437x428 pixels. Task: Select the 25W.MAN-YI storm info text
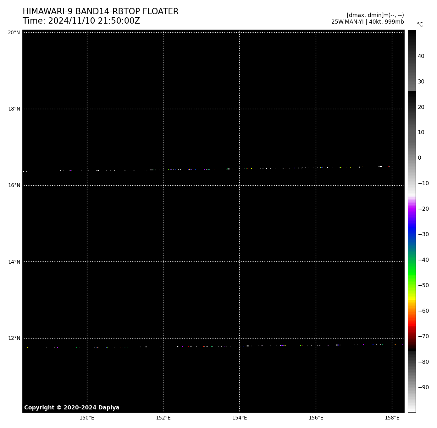[x=367, y=22]
